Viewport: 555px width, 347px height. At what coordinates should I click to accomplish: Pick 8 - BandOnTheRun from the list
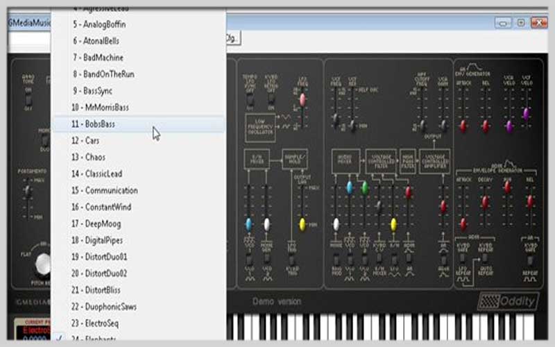point(138,74)
